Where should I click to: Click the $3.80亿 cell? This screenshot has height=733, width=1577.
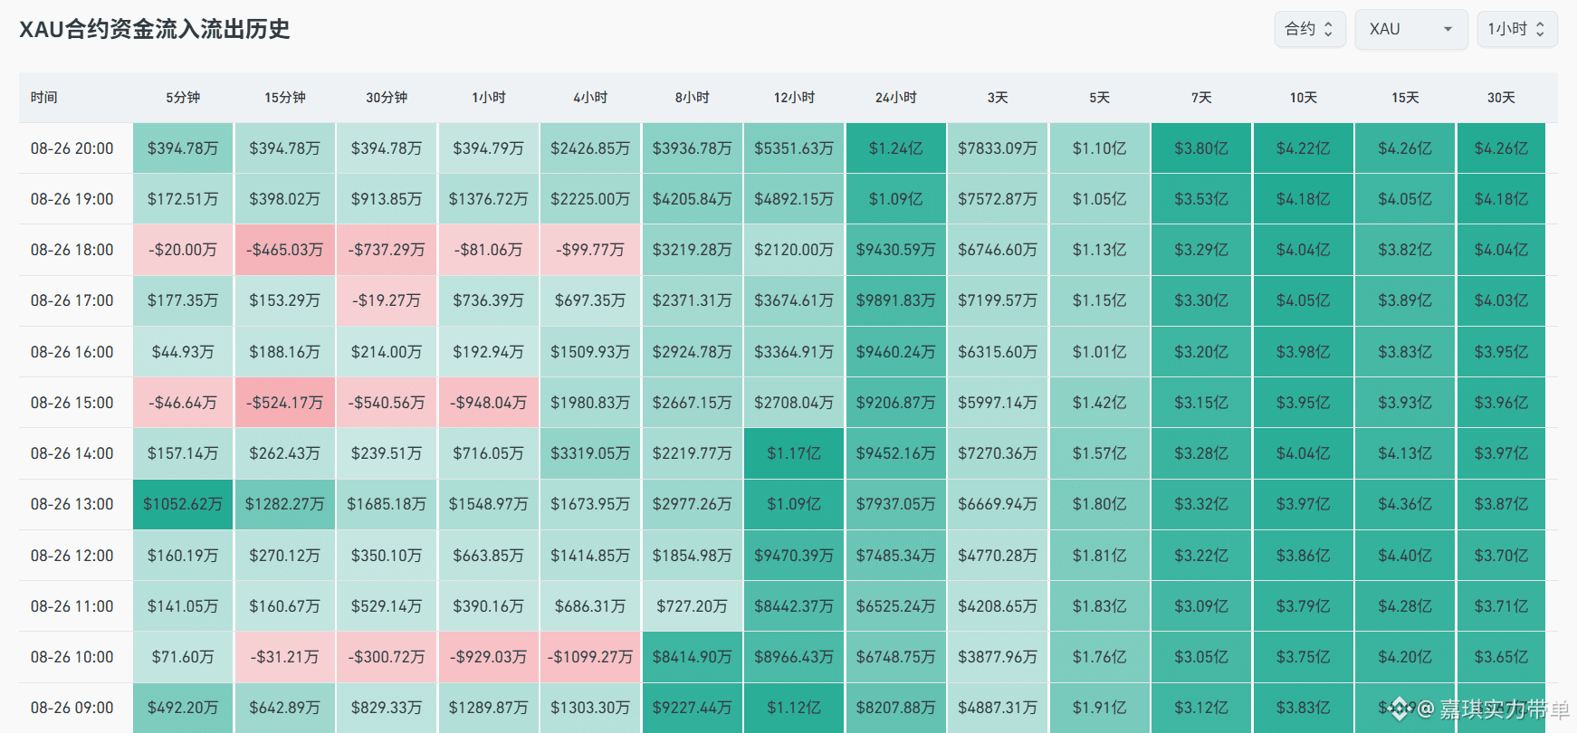click(1201, 148)
